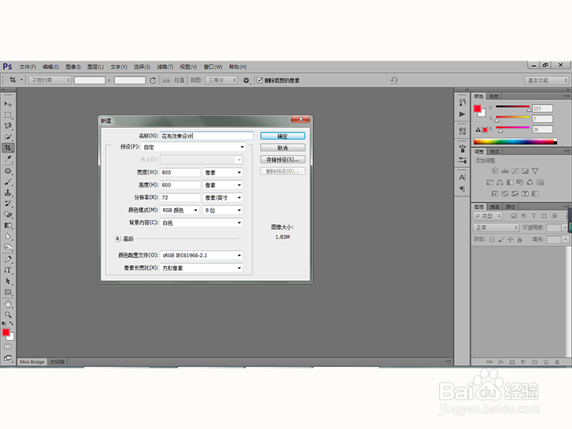Select the Blur tool
This screenshot has width=572, height=429.
pos(8,237)
